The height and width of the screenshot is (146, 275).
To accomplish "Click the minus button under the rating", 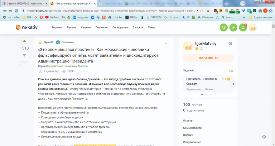I will coord(24,64).
